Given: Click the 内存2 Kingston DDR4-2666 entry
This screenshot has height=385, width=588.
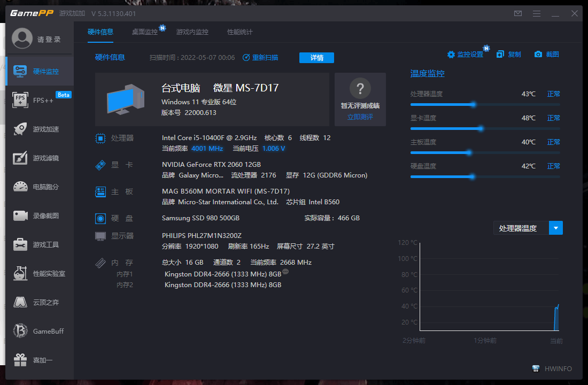Looking at the screenshot, I should pos(223,285).
